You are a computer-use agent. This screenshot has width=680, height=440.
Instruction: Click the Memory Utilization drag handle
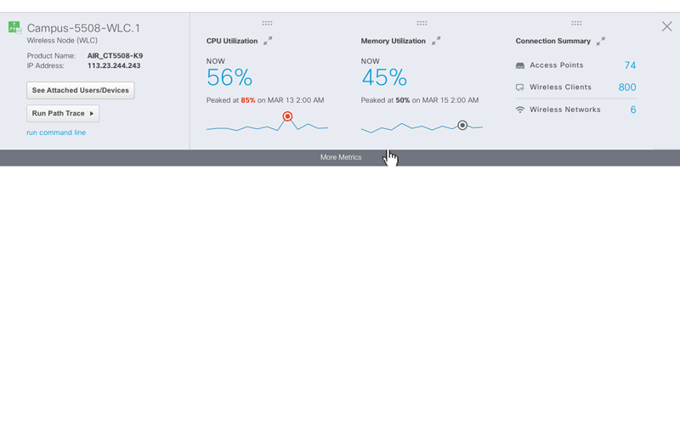(x=422, y=23)
